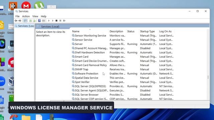
Task: Select the red MEGA desktop icon
Action: click(26, 5)
